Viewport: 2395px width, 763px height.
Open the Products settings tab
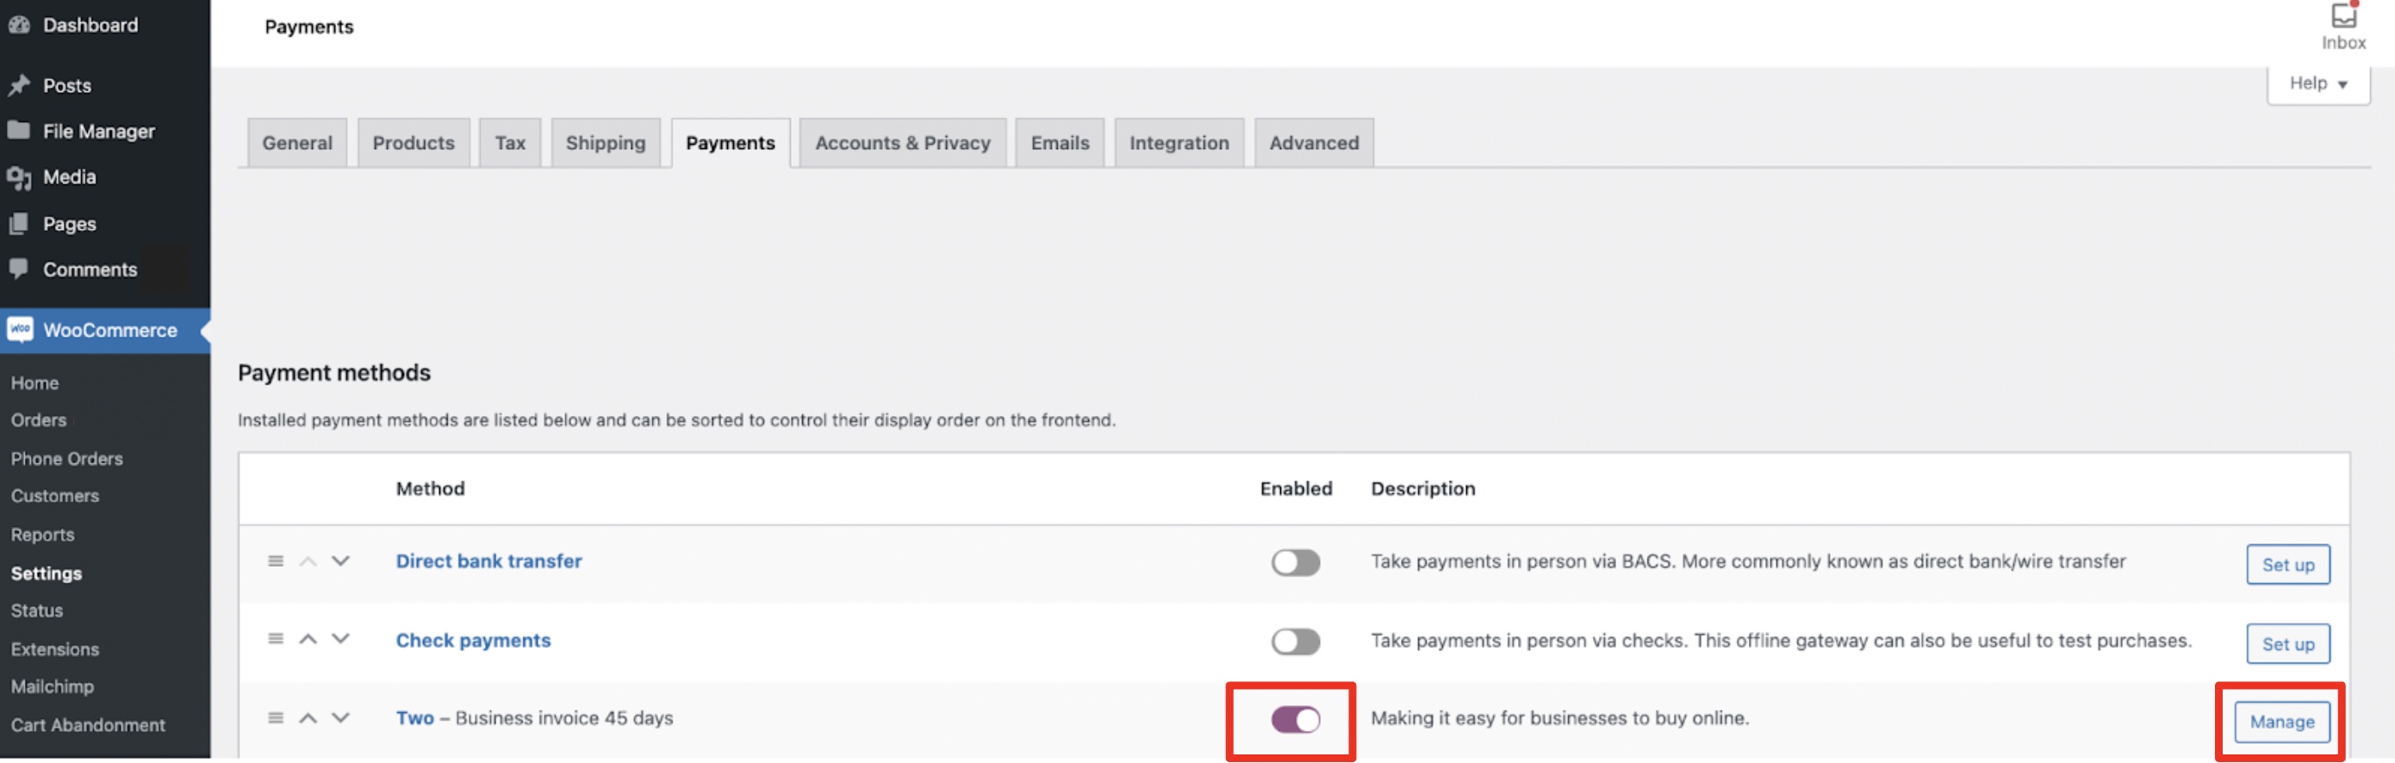413,143
